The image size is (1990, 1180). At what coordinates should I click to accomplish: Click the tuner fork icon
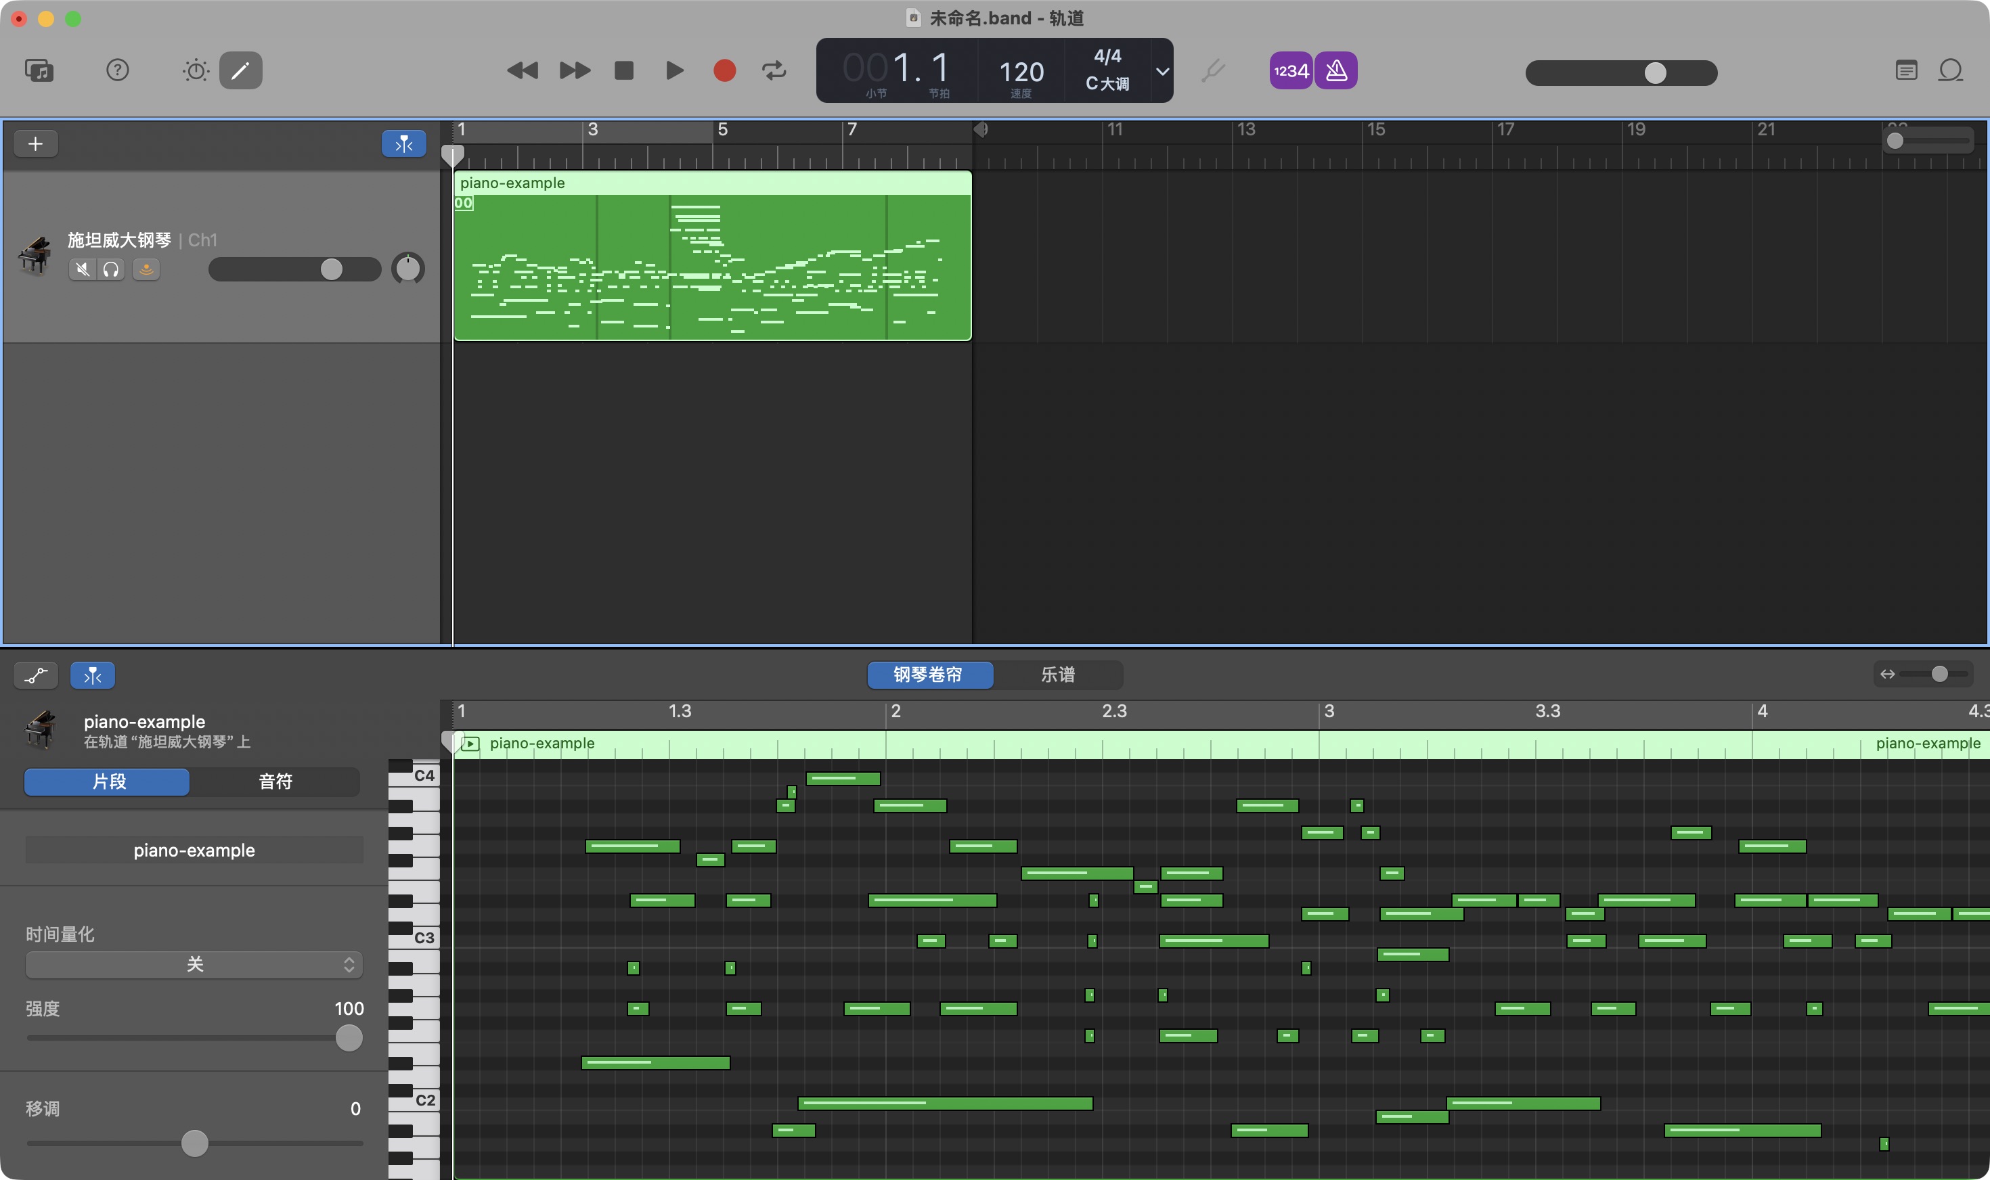[1213, 71]
